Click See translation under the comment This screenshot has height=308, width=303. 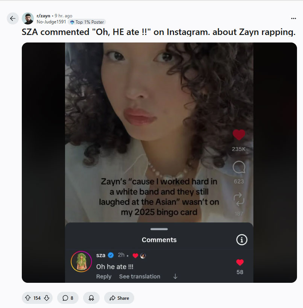coord(139,276)
